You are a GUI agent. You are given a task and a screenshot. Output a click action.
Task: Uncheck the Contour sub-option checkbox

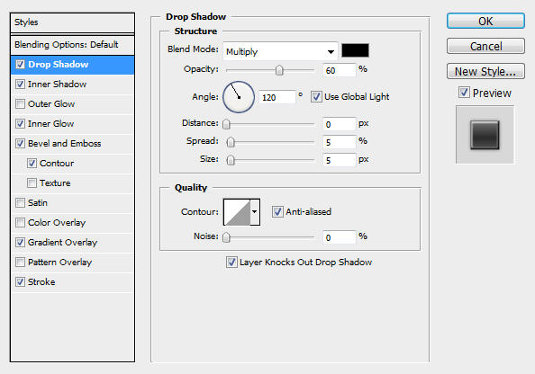click(x=32, y=163)
